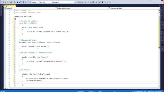Click the uncomment selected lines icon
164x92 pixels.
(99, 2)
